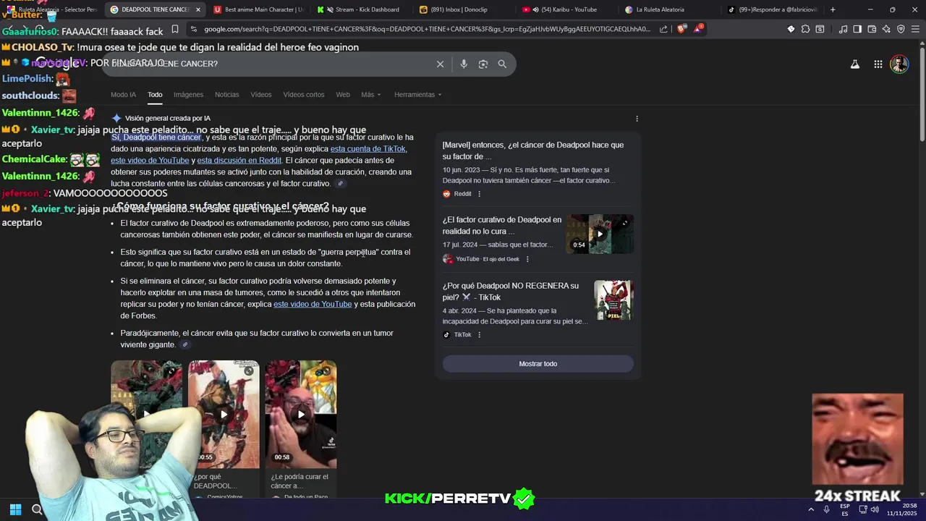This screenshot has width=926, height=521.
Task: Switch to Best anime Main Character browser tab
Action: click(x=258, y=9)
